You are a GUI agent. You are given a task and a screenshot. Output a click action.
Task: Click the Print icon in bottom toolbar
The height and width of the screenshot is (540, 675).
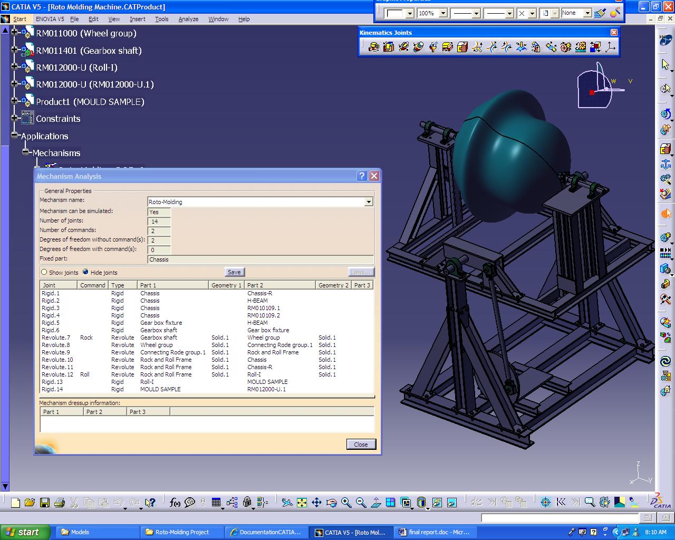(x=60, y=503)
